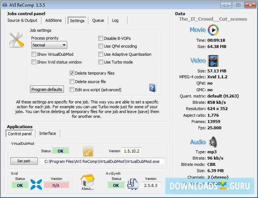The width and height of the screenshot is (258, 198).
Task: Click VirtualDubMod OK status indicator
Action: (x=61, y=151)
